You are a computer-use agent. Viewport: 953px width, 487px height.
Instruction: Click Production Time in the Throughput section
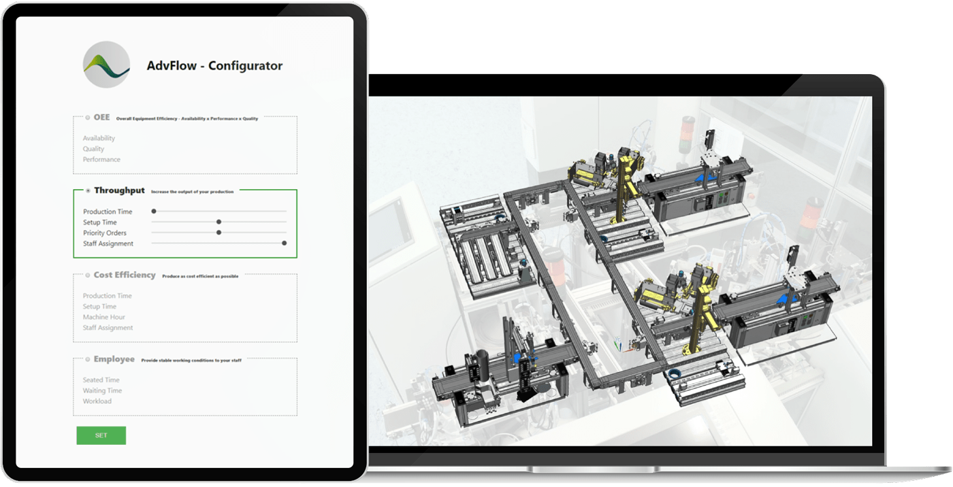pos(108,212)
